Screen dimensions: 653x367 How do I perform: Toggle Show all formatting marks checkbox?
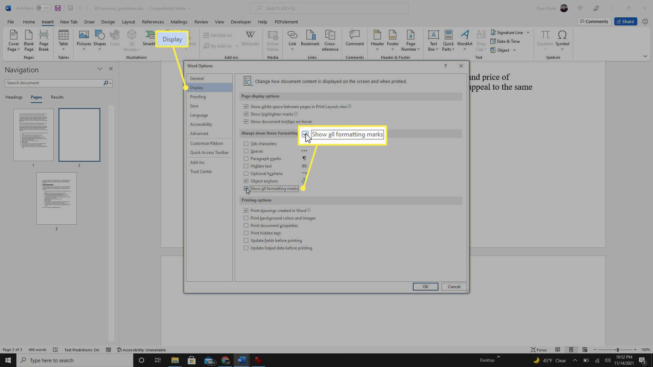tap(246, 188)
